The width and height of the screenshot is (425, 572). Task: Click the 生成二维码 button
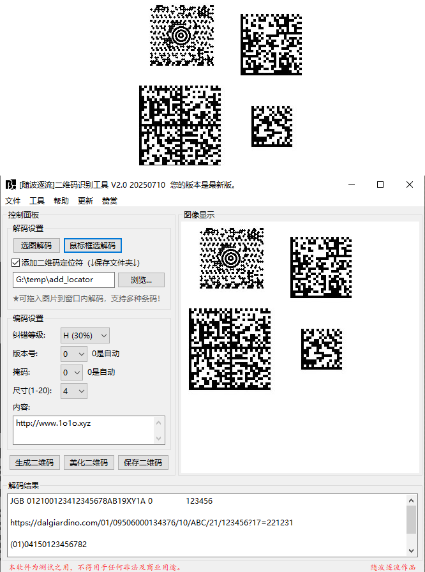[x=34, y=463]
